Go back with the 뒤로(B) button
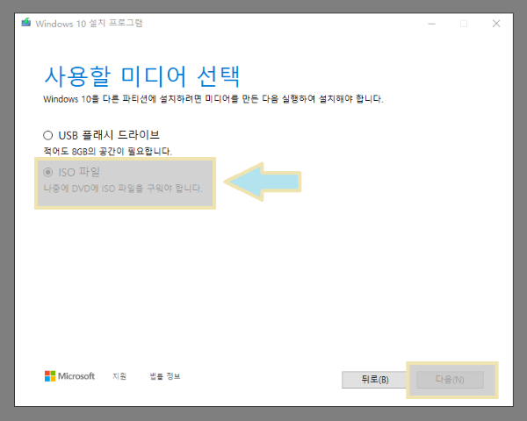This screenshot has height=421, width=527. coord(375,380)
